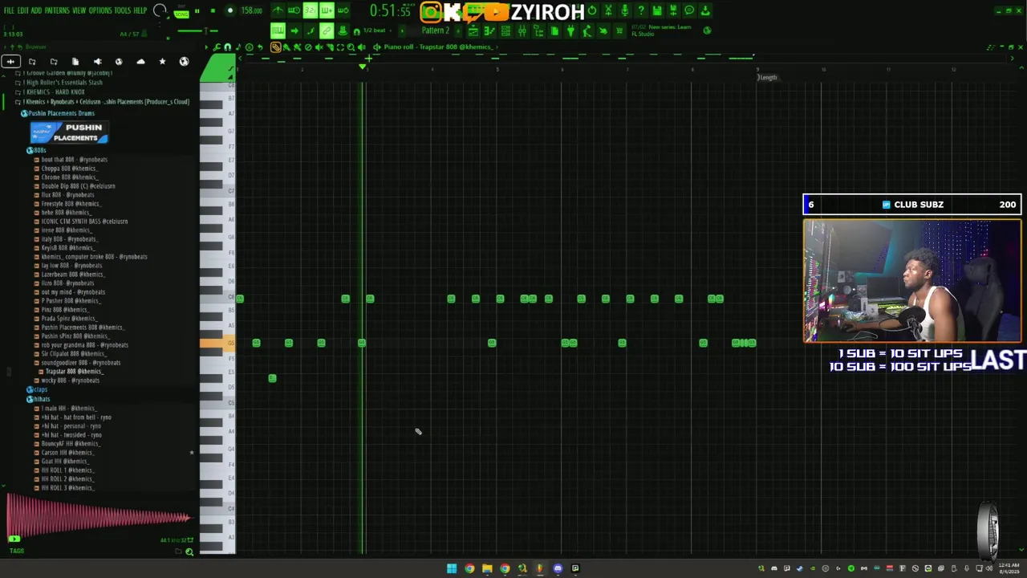Open Chrome from the taskbar
This screenshot has width=1027, height=578.
(469, 568)
